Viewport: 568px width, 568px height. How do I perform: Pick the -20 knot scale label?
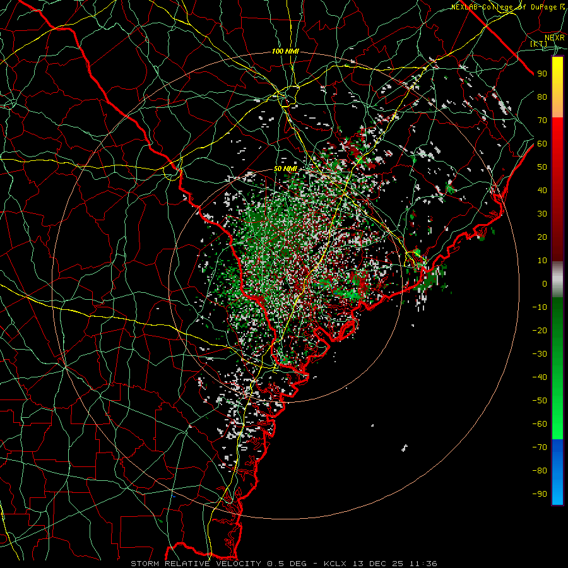click(x=540, y=330)
